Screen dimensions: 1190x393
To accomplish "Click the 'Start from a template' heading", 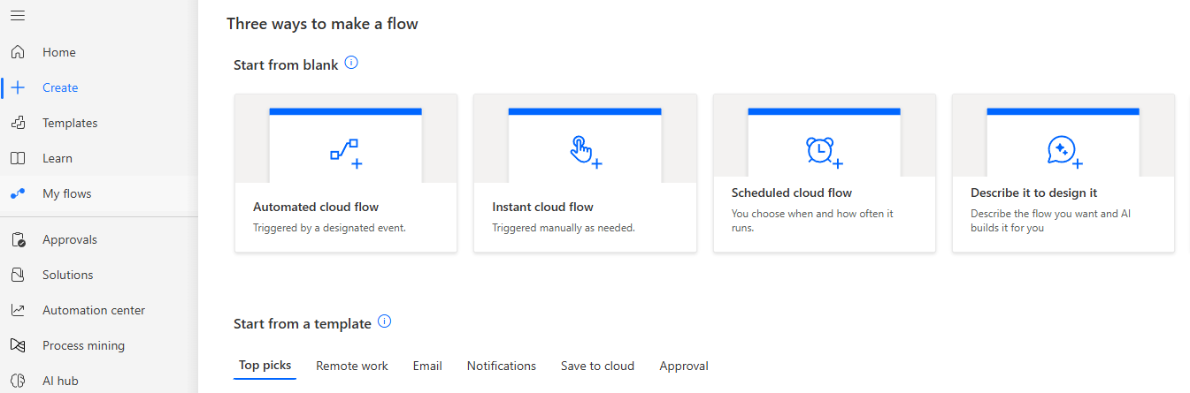I will tap(303, 324).
